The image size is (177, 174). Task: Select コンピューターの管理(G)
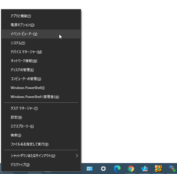coord(41,79)
